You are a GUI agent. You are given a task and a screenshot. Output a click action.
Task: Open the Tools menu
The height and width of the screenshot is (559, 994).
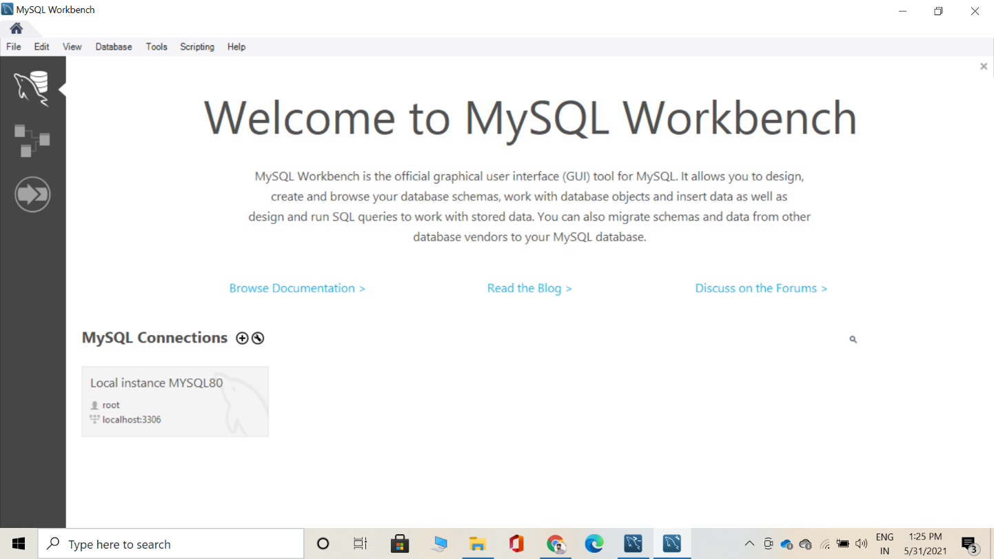[x=156, y=47]
